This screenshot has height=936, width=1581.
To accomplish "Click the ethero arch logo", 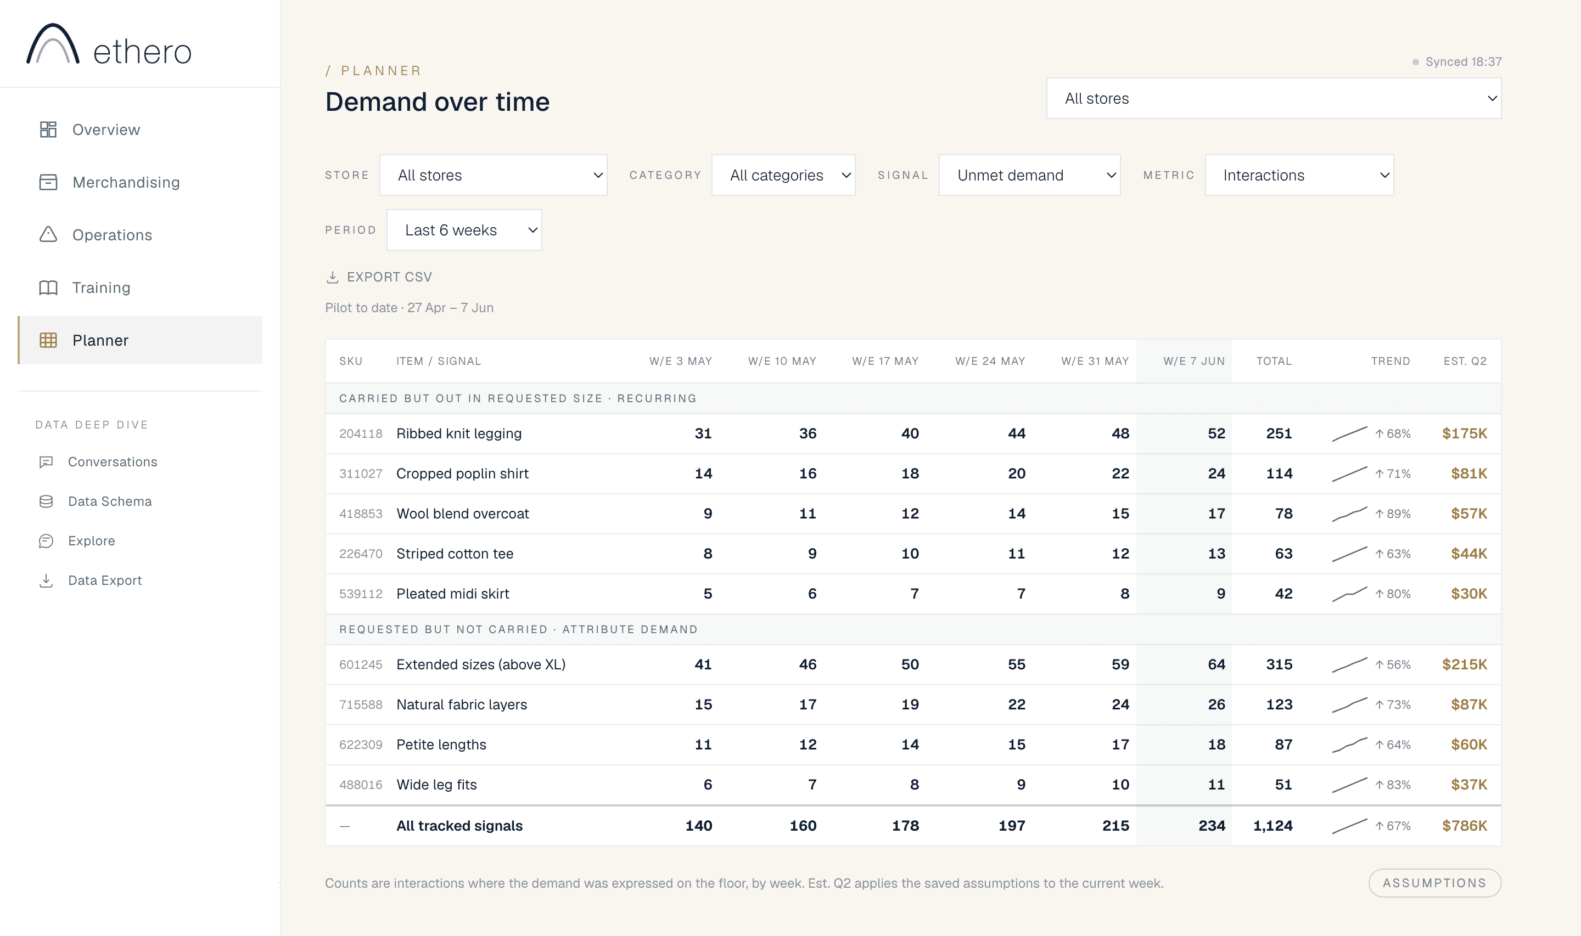I will [x=53, y=43].
